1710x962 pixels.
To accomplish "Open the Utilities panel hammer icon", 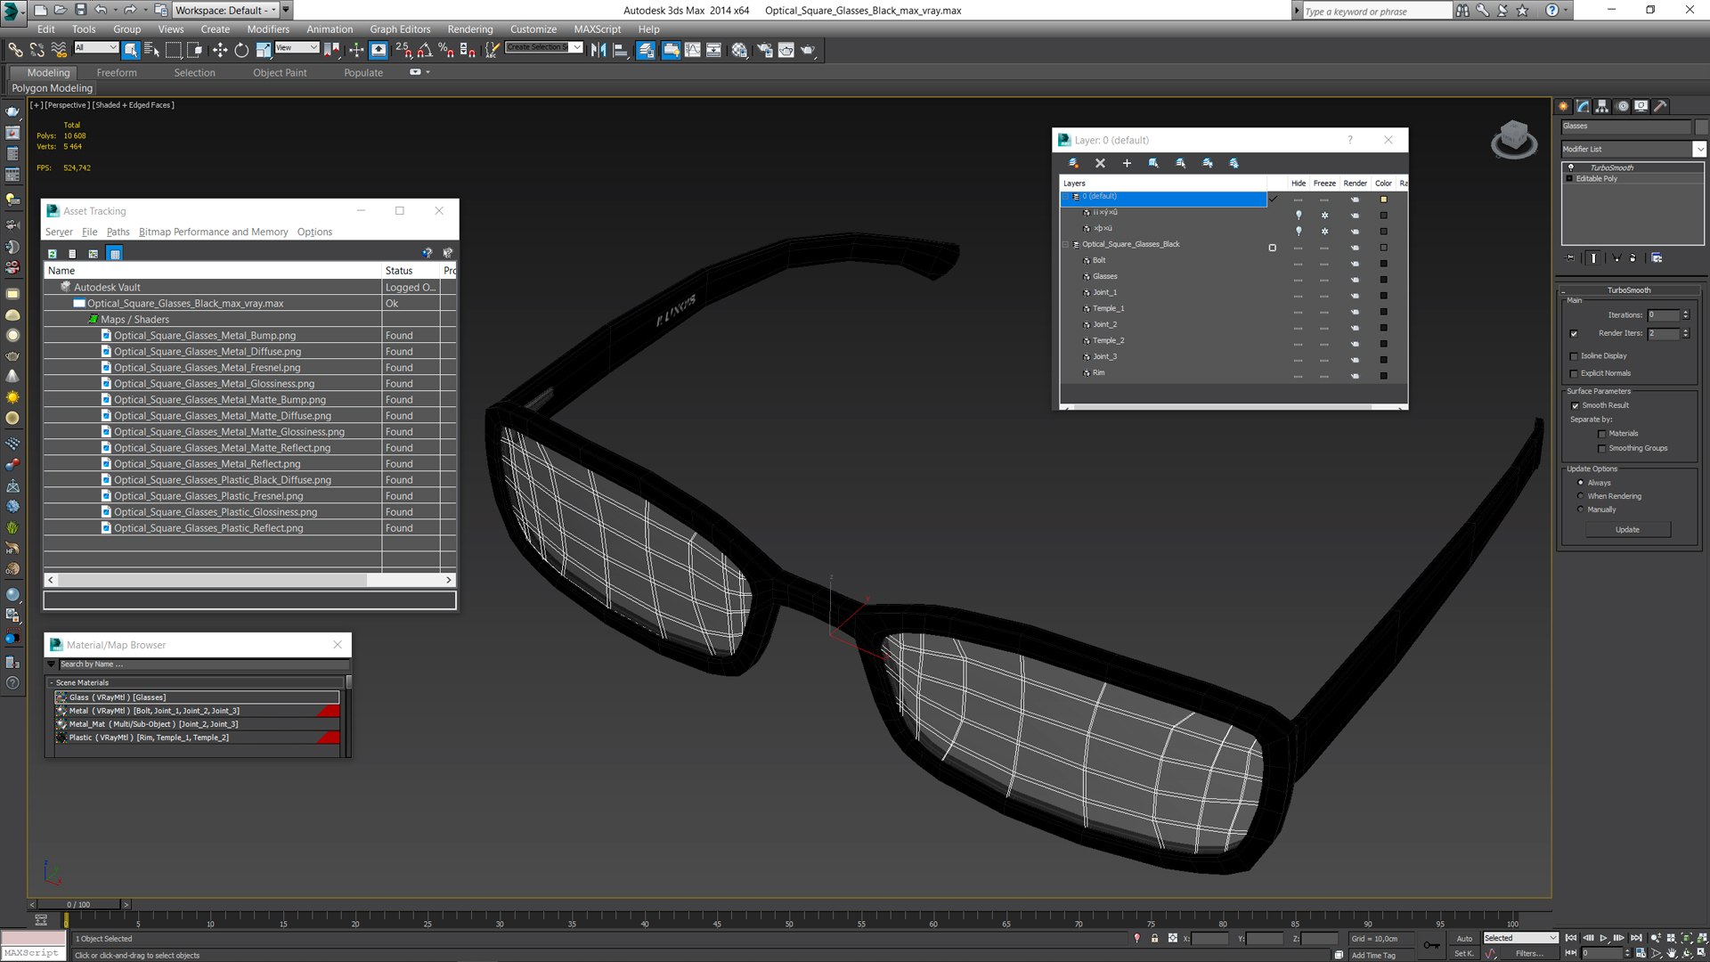I will pyautogui.click(x=1660, y=106).
